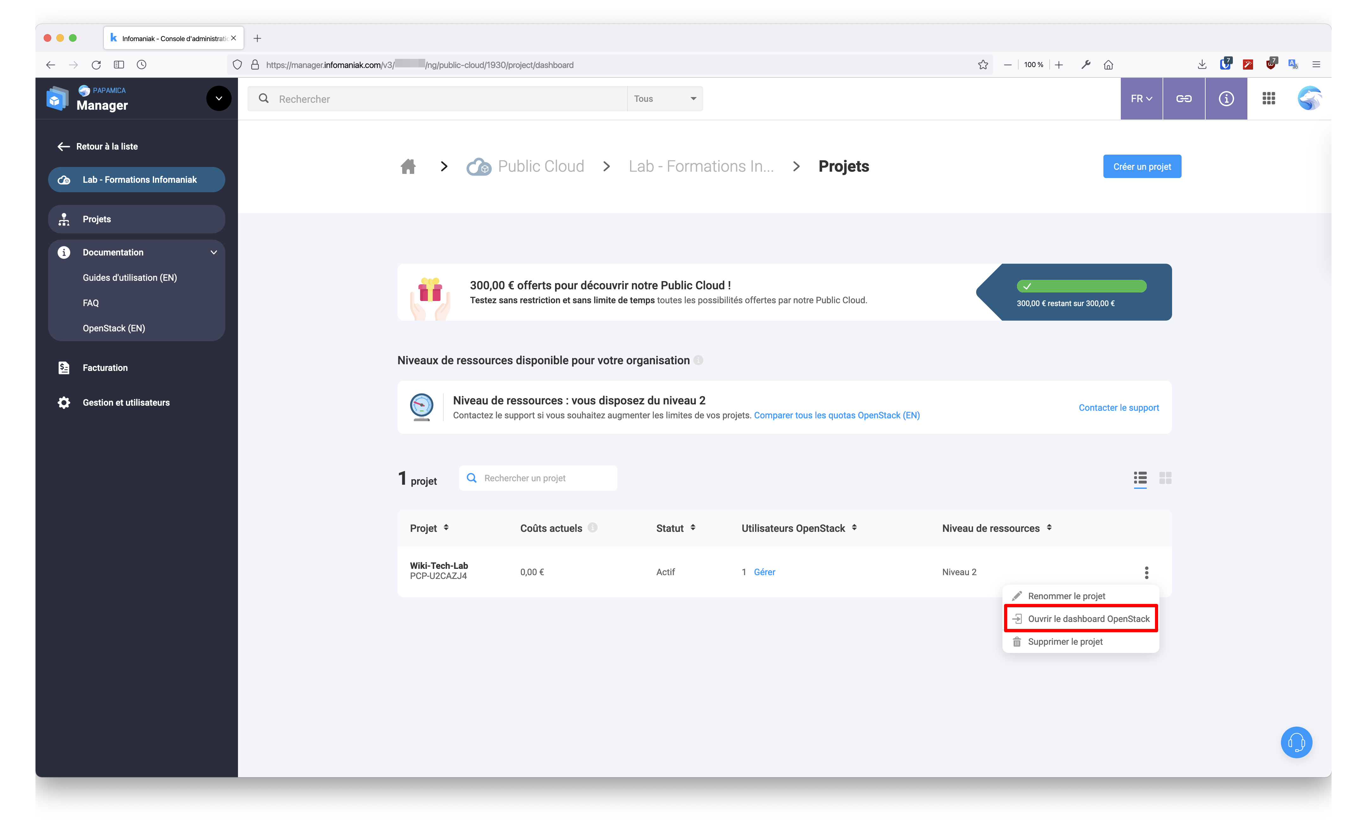Screen dimensions: 1367x824
Task: Open the shared links icon in the top bar
Action: (1184, 98)
